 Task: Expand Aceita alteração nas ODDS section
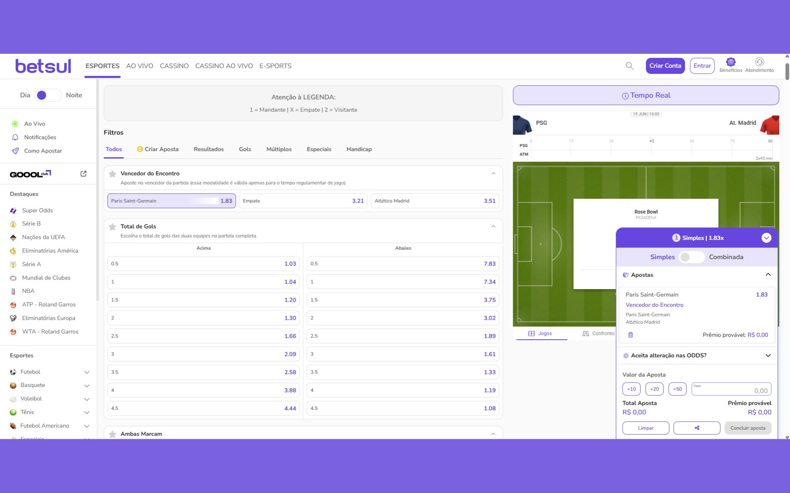tap(768, 355)
